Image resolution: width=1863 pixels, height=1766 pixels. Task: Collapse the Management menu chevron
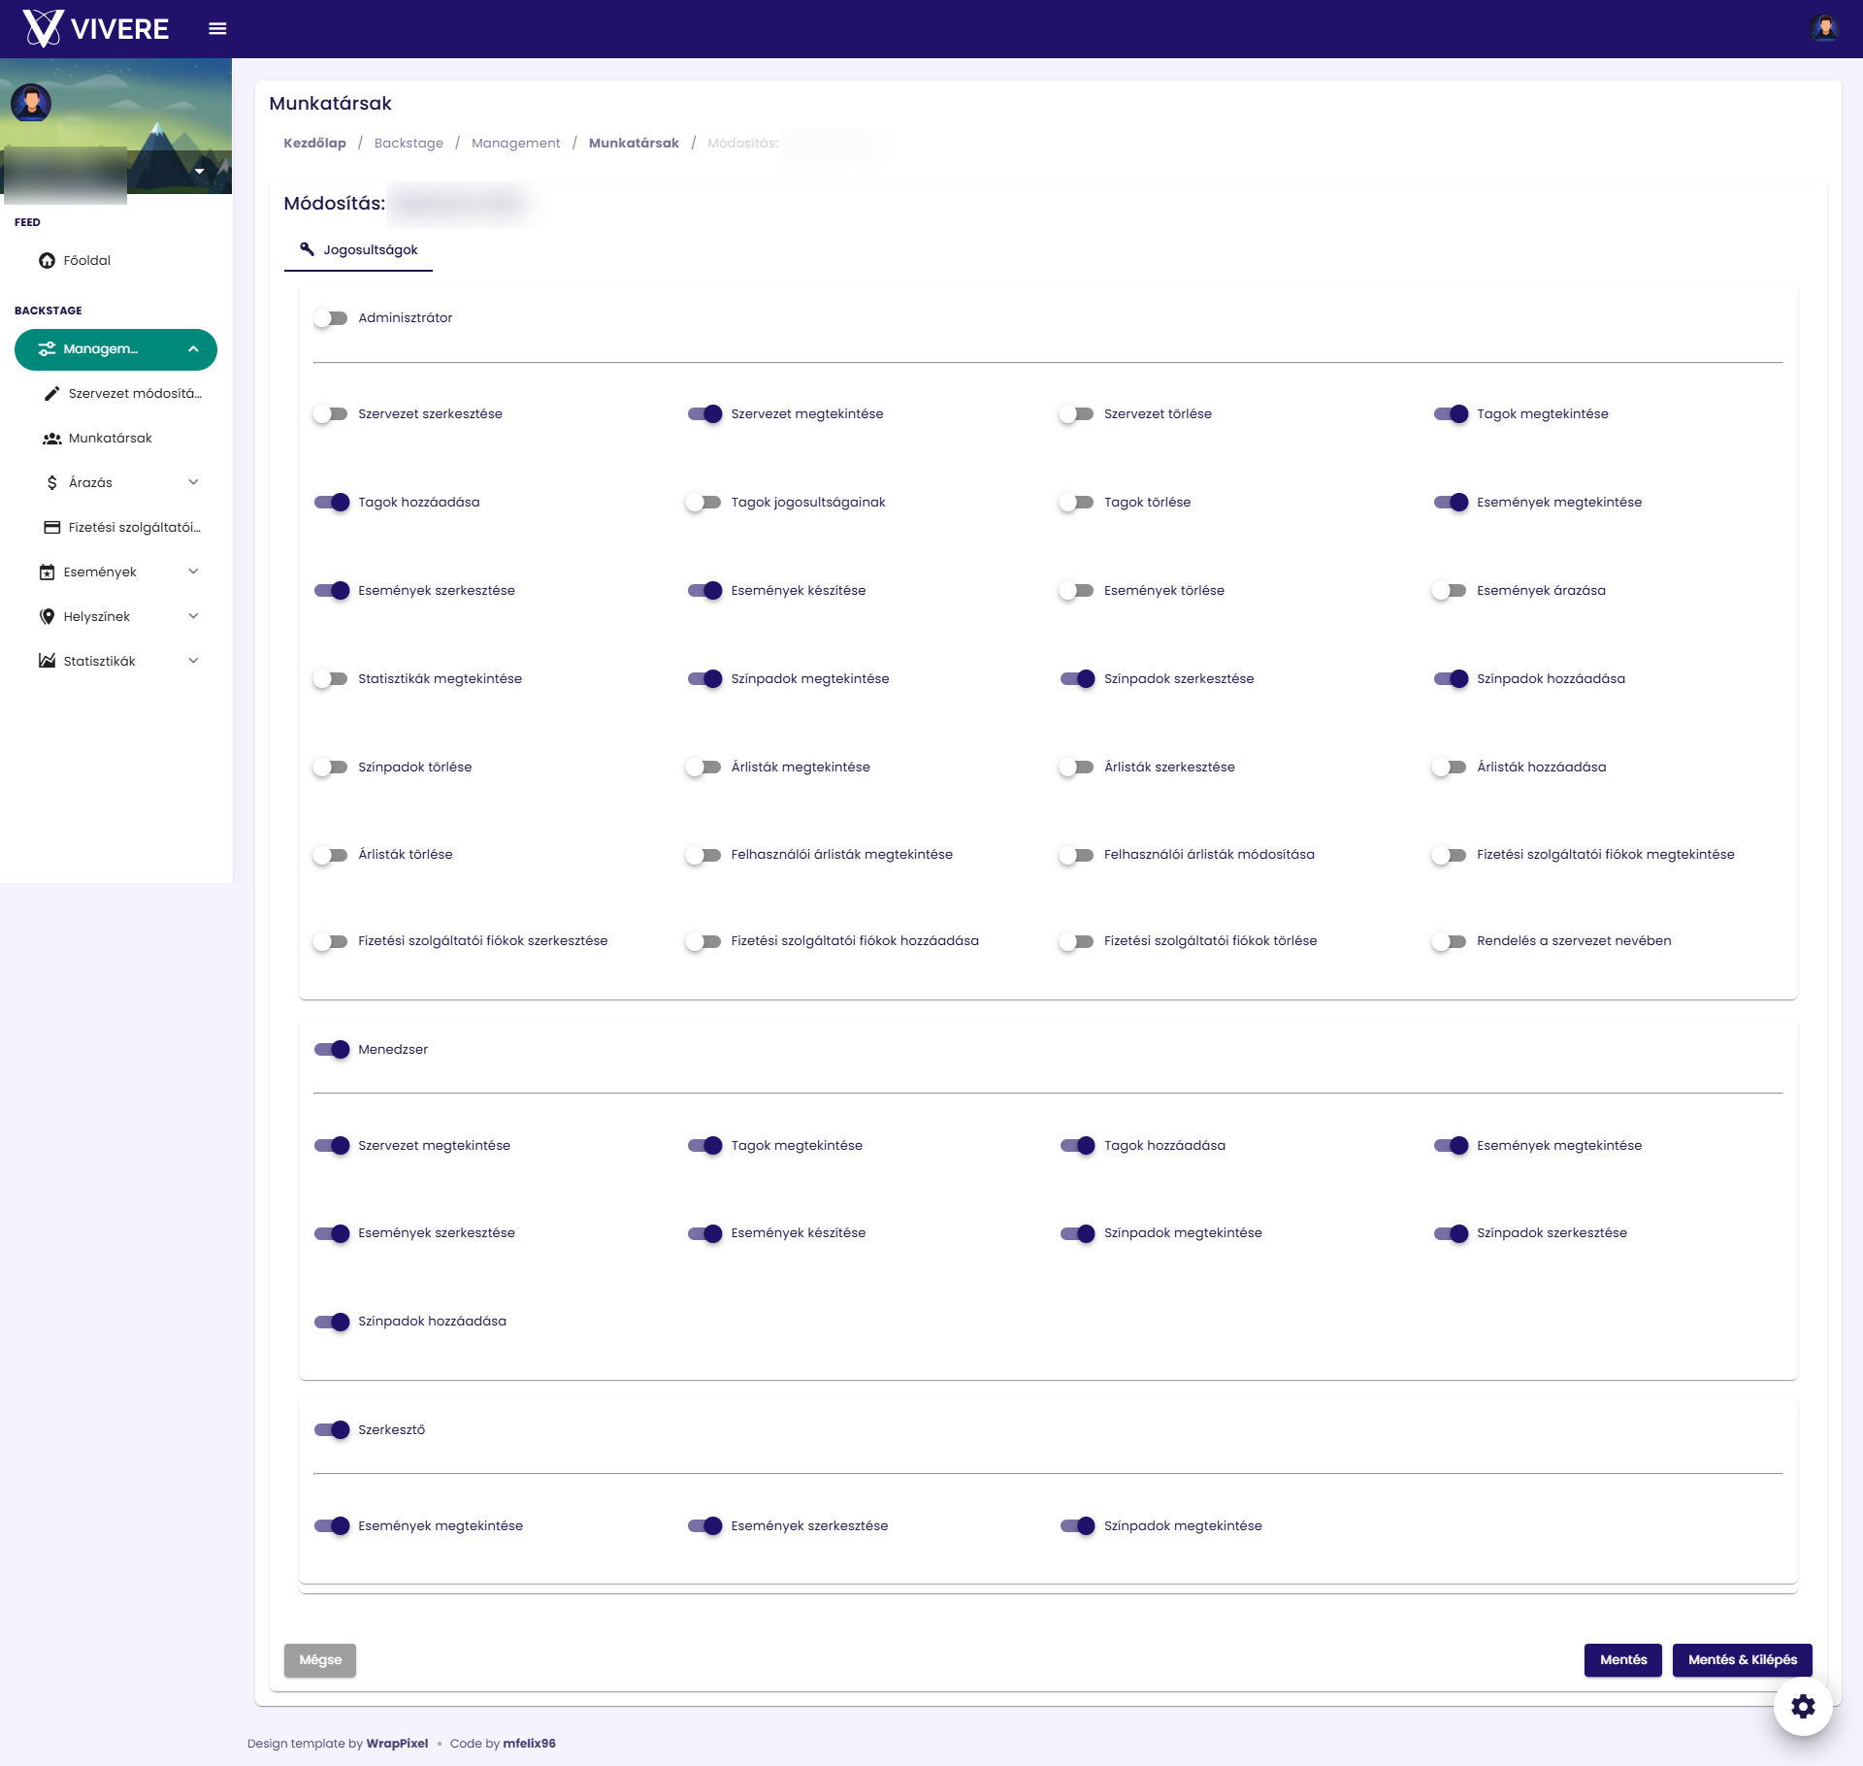pos(193,349)
